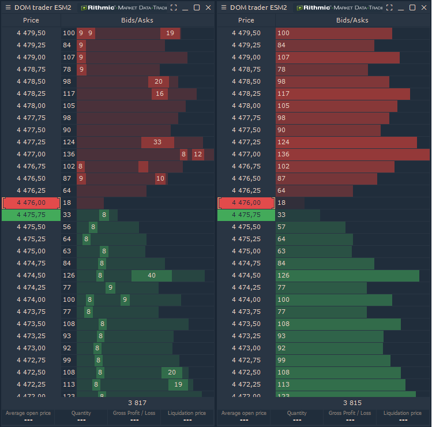
Task: Select the green 4 475,75 bid price in the right panel
Action: click(x=246, y=215)
